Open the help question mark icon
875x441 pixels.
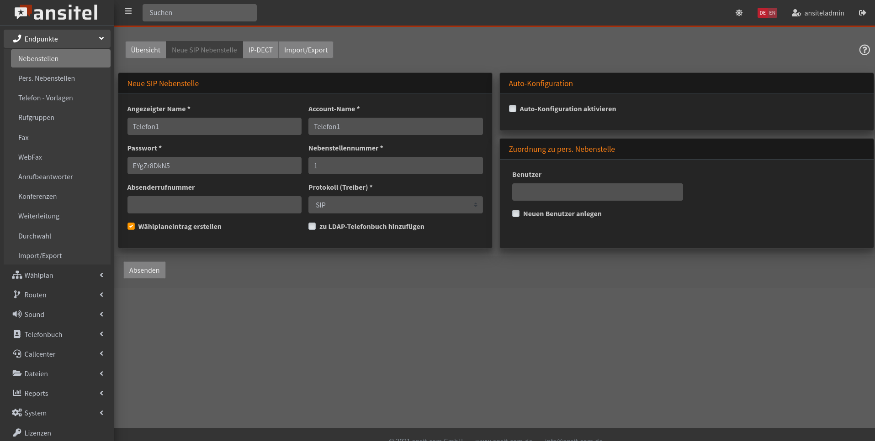[864, 50]
